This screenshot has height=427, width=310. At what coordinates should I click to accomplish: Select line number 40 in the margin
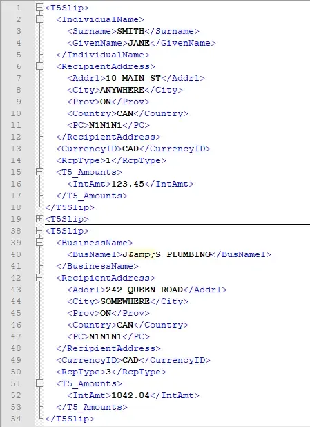[x=16, y=254]
